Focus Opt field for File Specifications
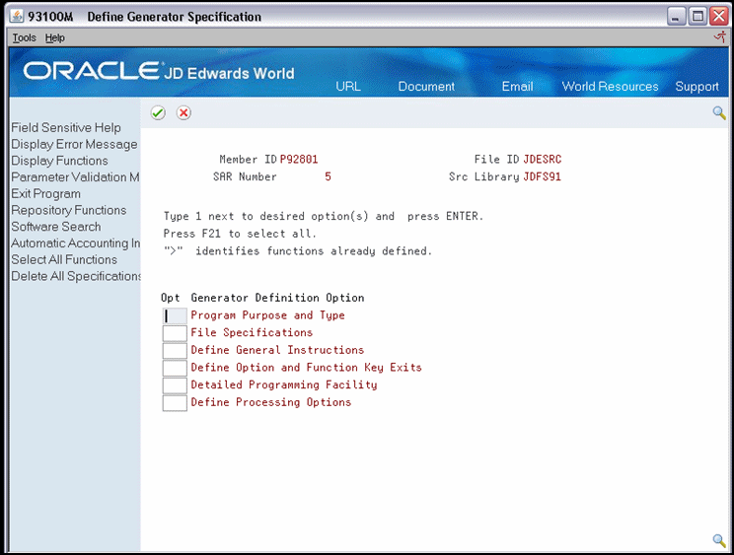The height and width of the screenshot is (555, 734). click(175, 333)
